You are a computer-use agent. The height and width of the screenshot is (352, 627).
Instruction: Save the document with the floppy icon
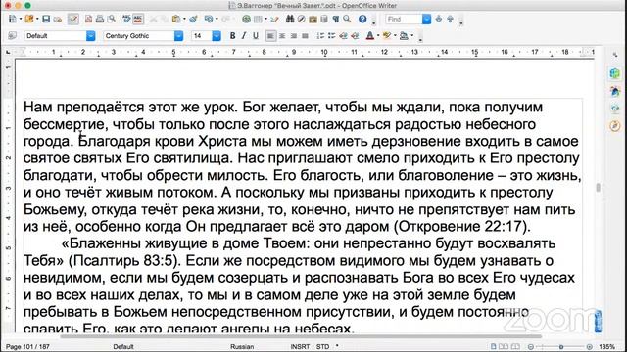click(46, 19)
